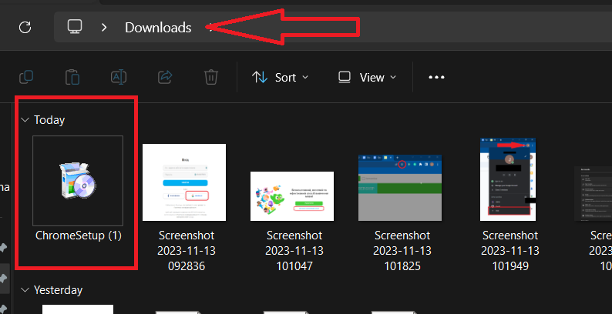Image resolution: width=612 pixels, height=314 pixels.
Task: Click the Yesterday group header label
Action: tap(58, 290)
